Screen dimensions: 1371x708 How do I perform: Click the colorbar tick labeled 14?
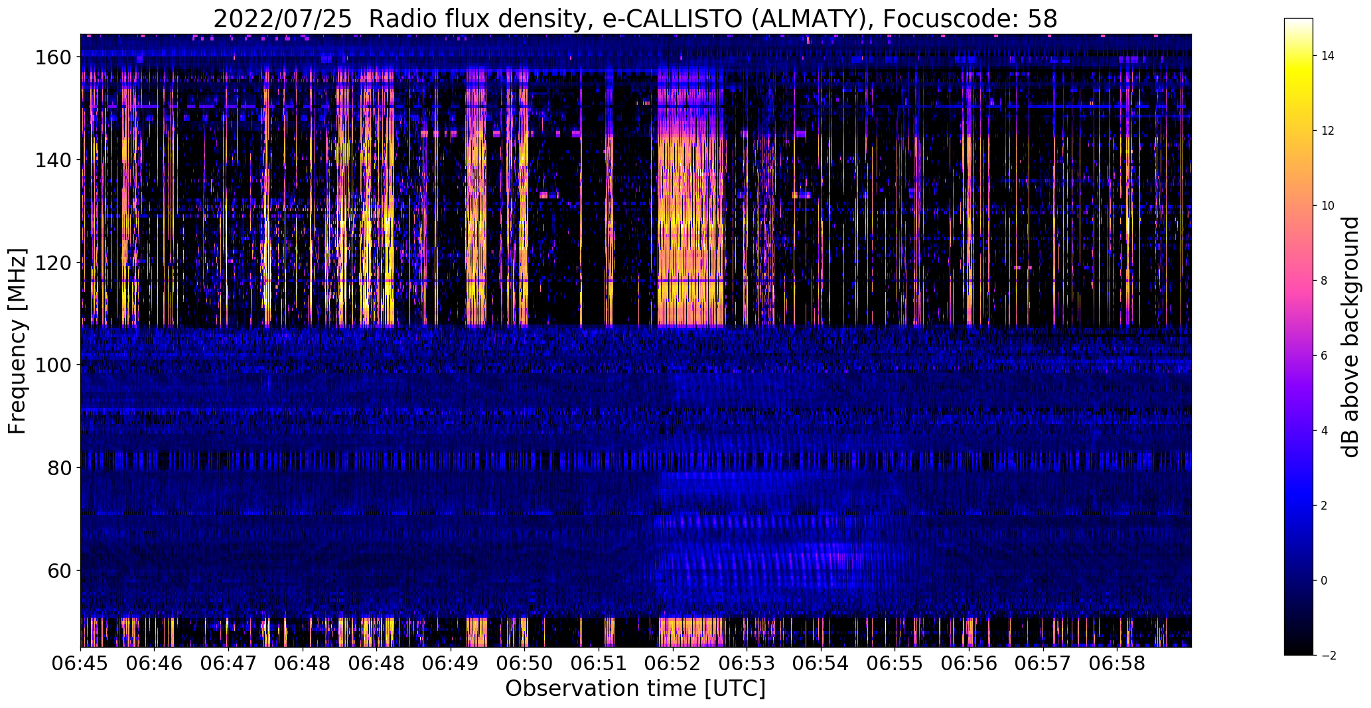(1328, 56)
